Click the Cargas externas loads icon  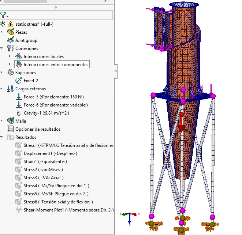10,89
